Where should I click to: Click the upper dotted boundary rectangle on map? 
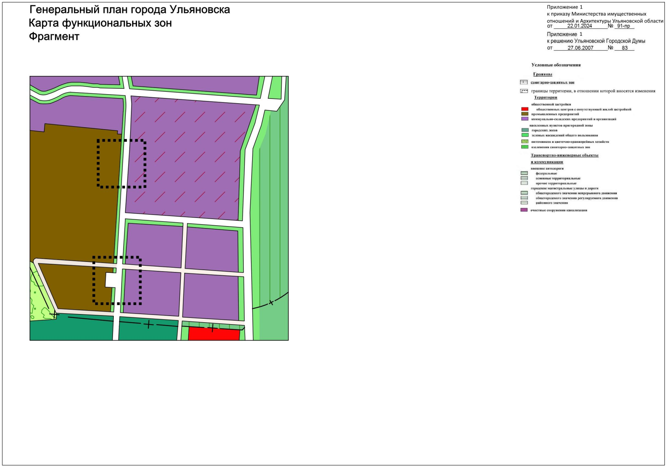[x=122, y=163]
